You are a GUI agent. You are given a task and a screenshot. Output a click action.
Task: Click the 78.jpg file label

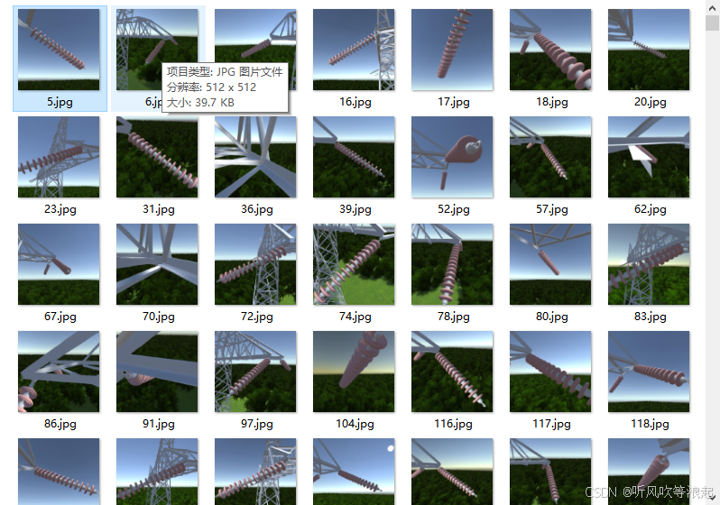454,317
